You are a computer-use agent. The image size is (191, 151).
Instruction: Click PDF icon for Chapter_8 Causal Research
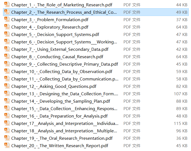[7, 57]
